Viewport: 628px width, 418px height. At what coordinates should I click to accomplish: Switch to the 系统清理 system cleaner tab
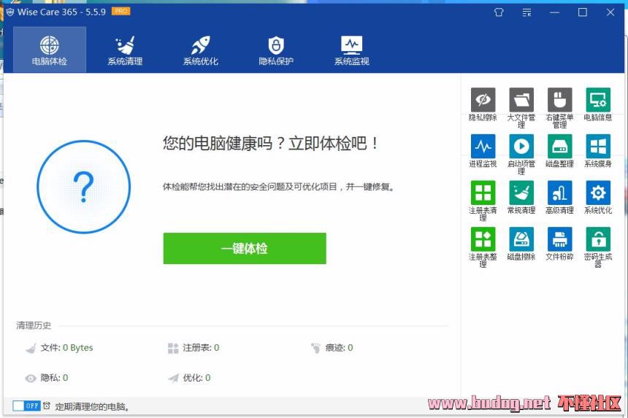click(125, 50)
